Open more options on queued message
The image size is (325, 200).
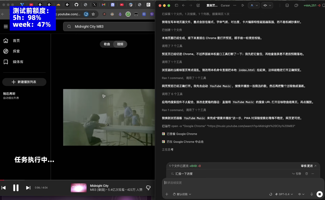coord(313,174)
